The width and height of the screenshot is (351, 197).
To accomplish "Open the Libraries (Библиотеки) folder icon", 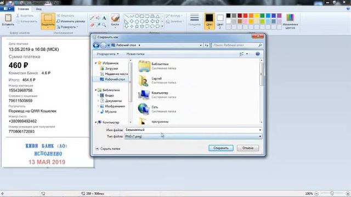I will click(x=144, y=66).
